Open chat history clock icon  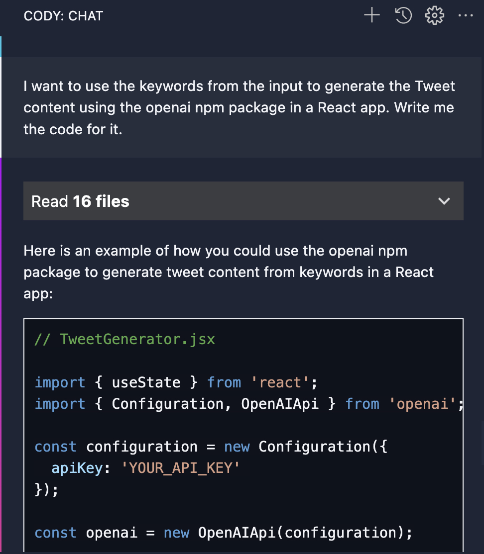pos(403,15)
